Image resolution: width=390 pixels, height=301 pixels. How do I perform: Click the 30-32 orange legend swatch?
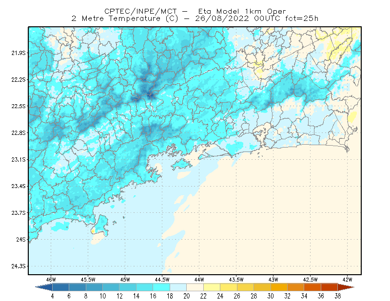(x=279, y=287)
